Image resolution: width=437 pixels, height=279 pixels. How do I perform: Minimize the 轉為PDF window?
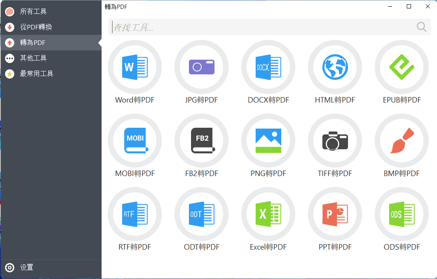[390, 6]
